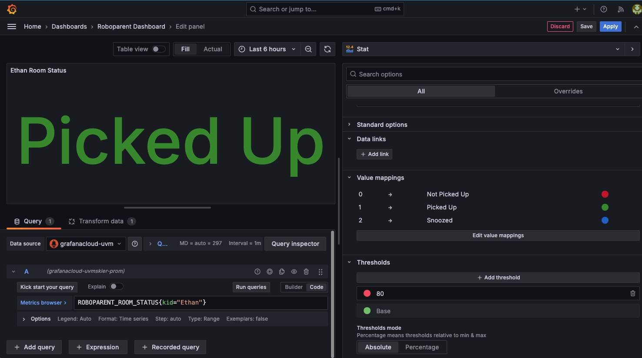The height and width of the screenshot is (358, 642).
Task: Open the Stat visualization type dropdown
Action: tap(483, 49)
